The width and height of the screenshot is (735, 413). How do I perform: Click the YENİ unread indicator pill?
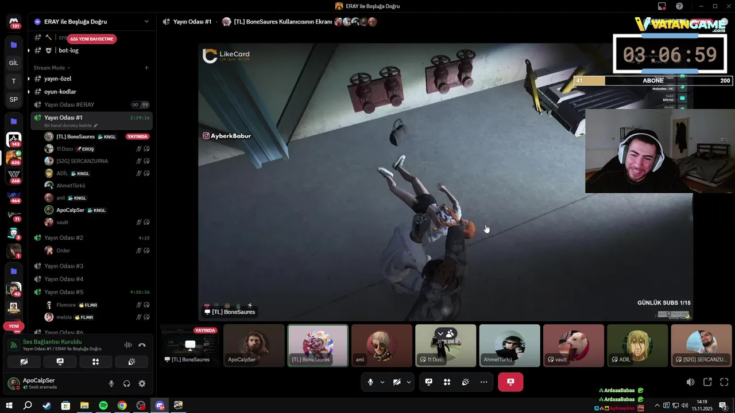pyautogui.click(x=14, y=326)
